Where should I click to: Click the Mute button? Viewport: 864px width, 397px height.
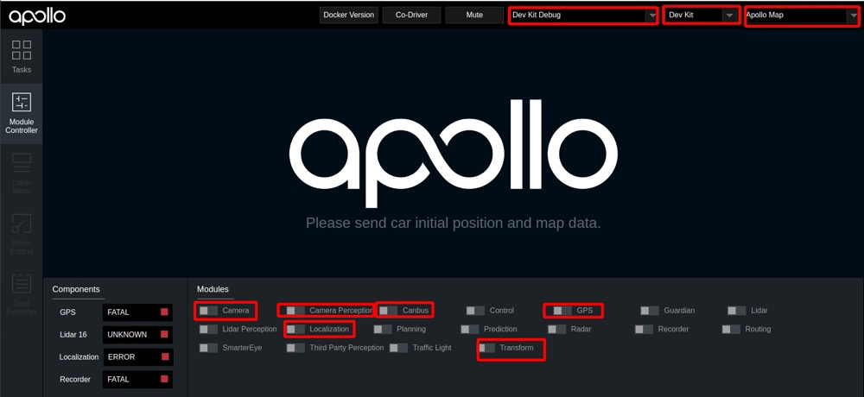(474, 16)
